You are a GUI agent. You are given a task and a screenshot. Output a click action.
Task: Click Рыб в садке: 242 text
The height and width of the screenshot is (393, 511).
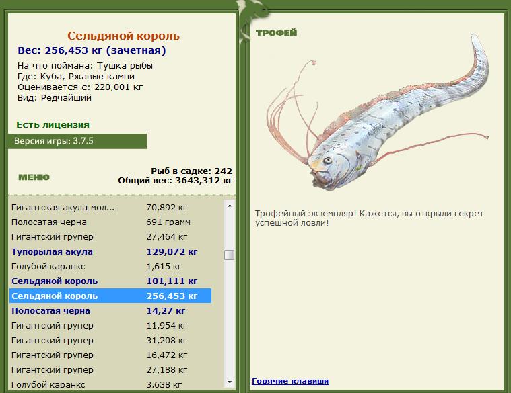pos(191,171)
